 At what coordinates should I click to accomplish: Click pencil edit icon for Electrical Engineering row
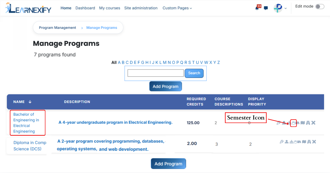(x=279, y=123)
